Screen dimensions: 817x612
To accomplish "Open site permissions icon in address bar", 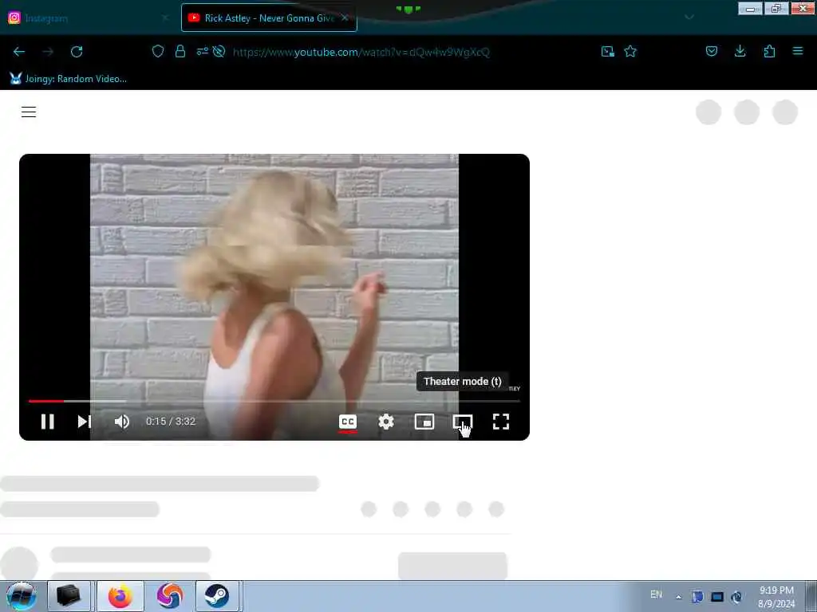I will coord(202,51).
